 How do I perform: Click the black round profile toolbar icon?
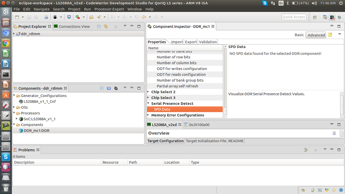[x=55, y=17]
